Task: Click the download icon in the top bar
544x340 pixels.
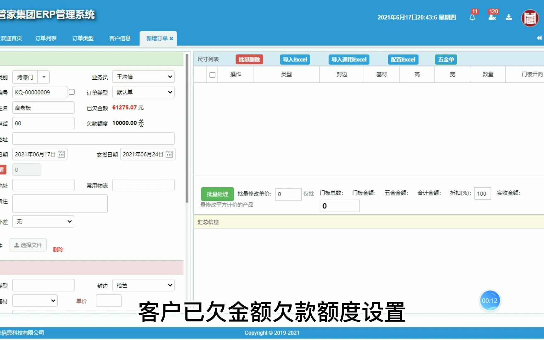Action: tap(509, 17)
